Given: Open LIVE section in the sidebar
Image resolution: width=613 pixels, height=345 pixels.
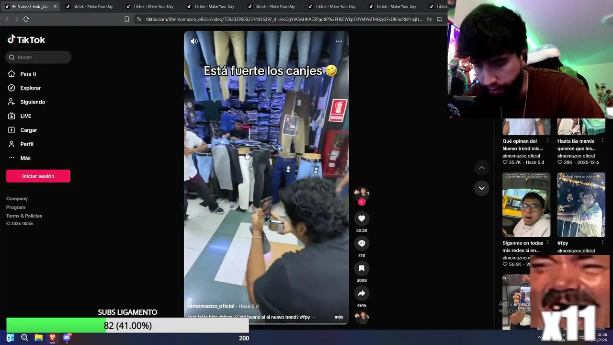Looking at the screenshot, I should [25, 116].
